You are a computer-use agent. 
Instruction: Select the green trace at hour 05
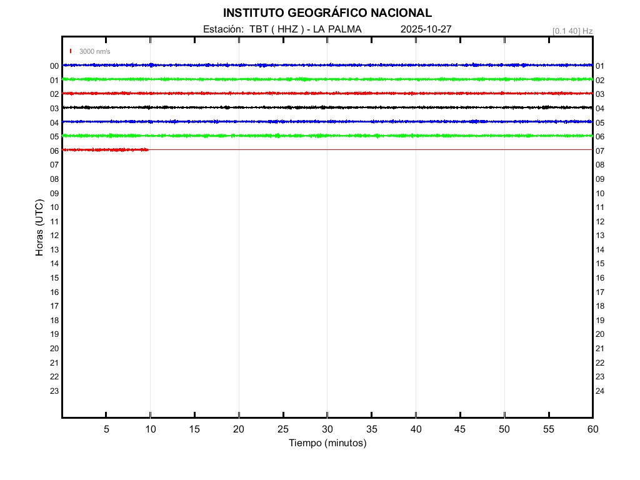[x=327, y=136]
